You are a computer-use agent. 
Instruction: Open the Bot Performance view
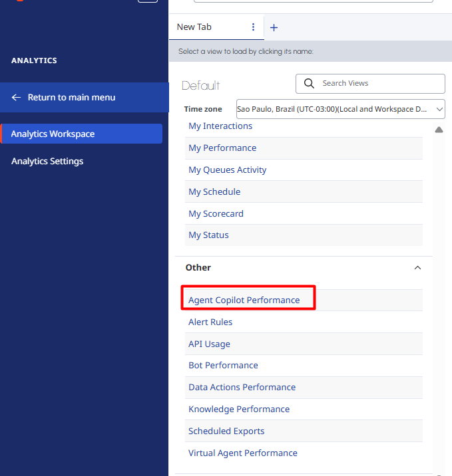[223, 365]
